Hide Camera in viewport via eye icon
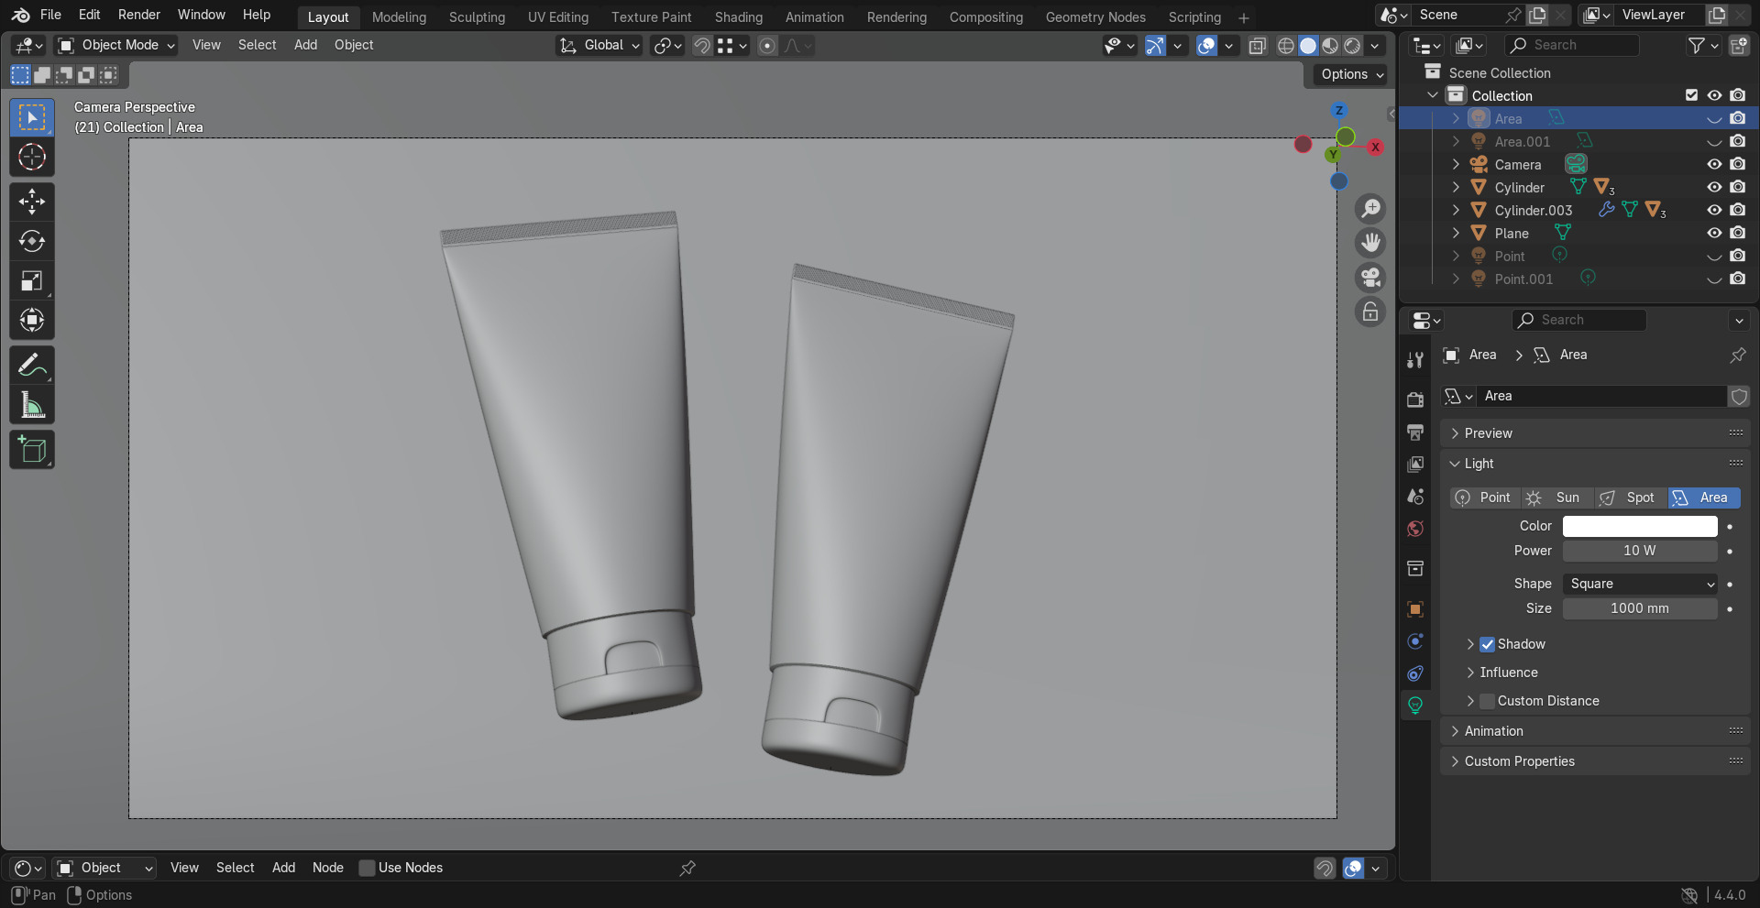The width and height of the screenshot is (1760, 908). click(1714, 164)
